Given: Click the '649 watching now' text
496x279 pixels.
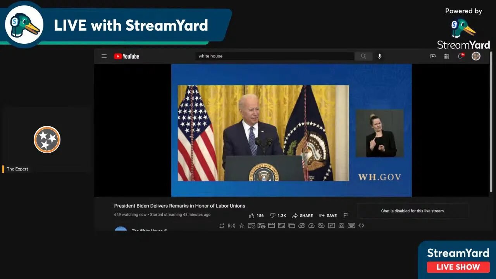Looking at the screenshot, I should [x=130, y=215].
